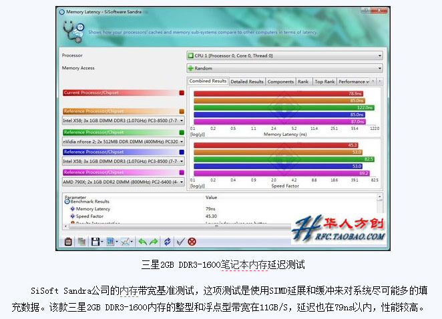
Task: Click the Memory Latency parameter diamond icon
Action: [x=73, y=209]
